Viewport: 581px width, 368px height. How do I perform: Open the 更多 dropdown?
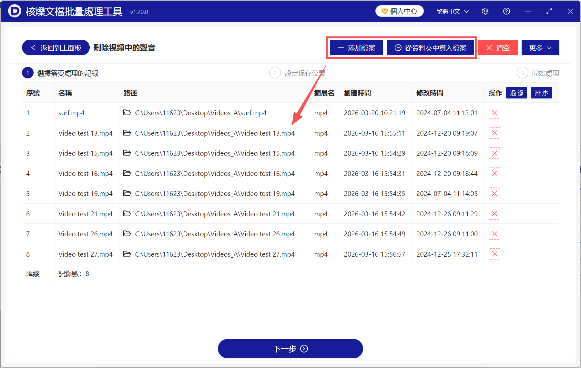(x=540, y=47)
